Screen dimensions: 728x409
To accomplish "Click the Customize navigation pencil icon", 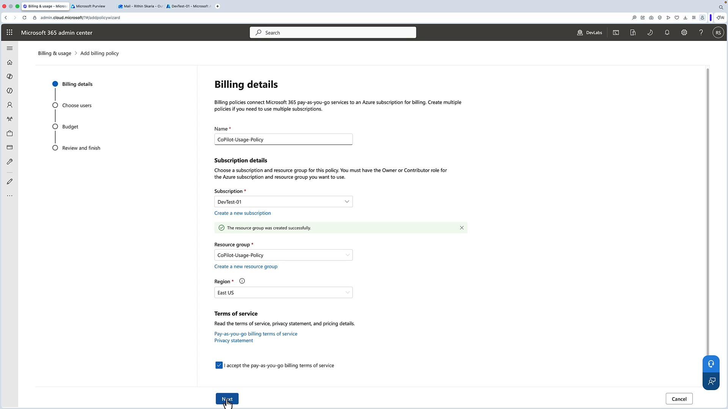I will pos(10,182).
